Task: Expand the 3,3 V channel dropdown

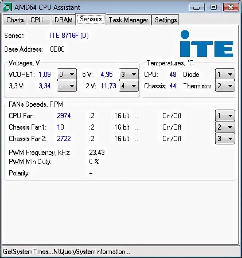Action: coord(67,86)
